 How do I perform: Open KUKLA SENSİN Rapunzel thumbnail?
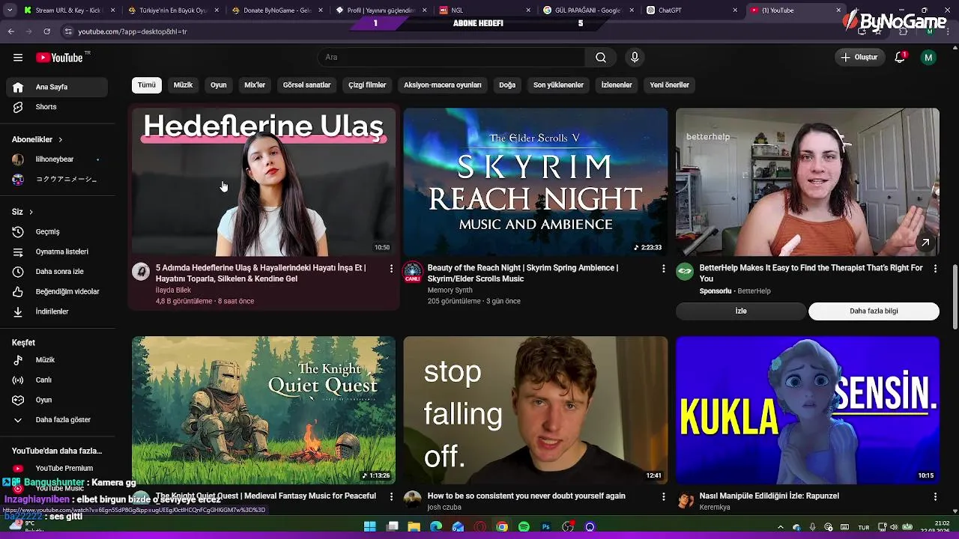click(808, 410)
